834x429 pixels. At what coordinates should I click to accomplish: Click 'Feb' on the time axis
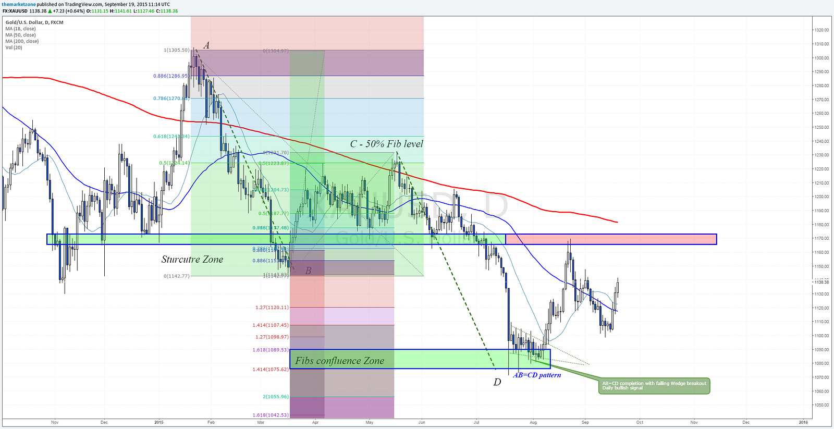[x=211, y=422]
